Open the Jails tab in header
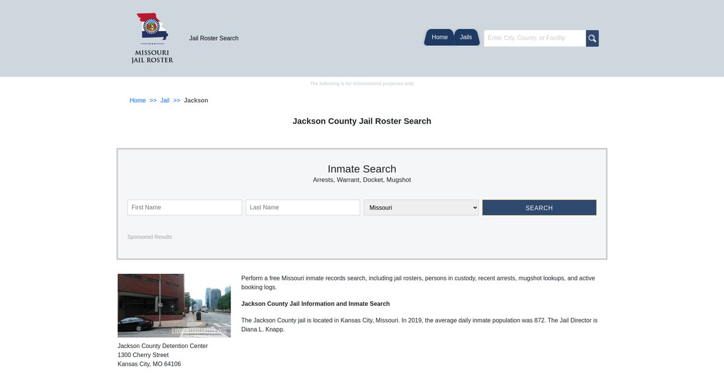724x374 pixels. pos(466,37)
